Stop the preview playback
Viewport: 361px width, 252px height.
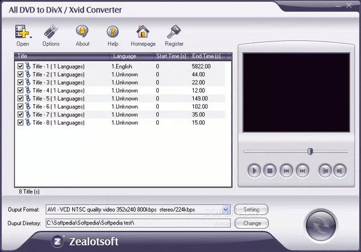(270, 171)
